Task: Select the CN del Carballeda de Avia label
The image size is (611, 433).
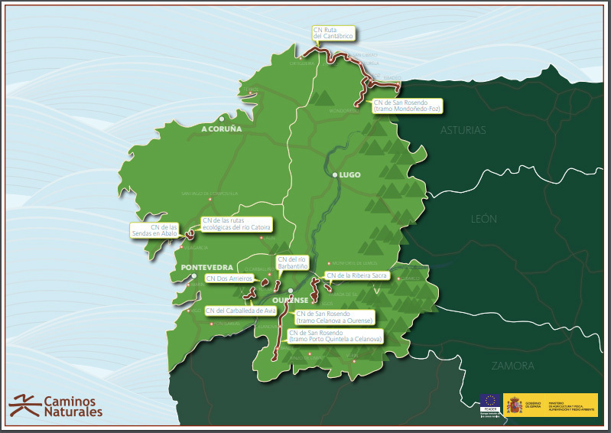Action: pos(240,311)
